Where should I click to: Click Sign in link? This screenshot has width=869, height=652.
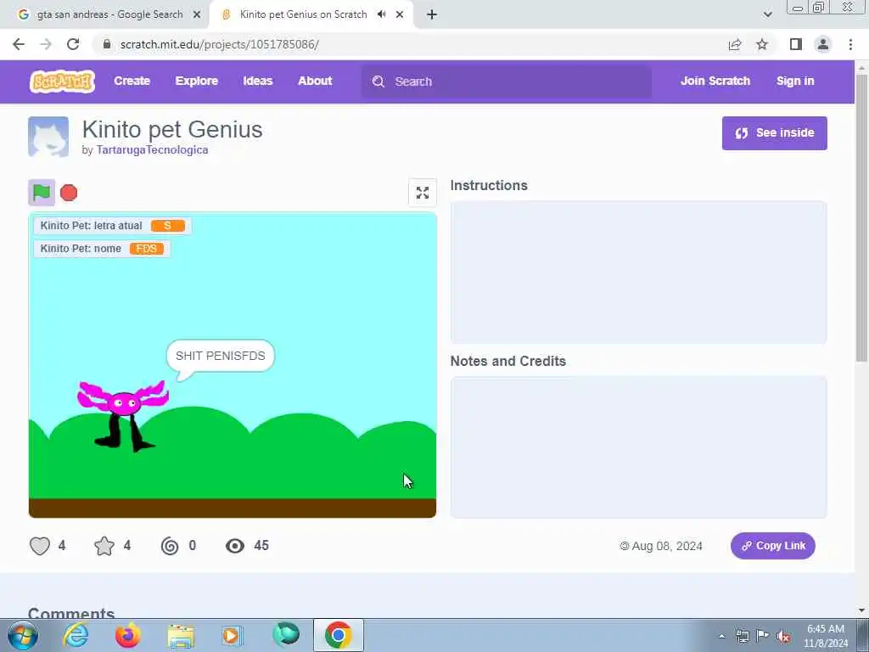(795, 81)
